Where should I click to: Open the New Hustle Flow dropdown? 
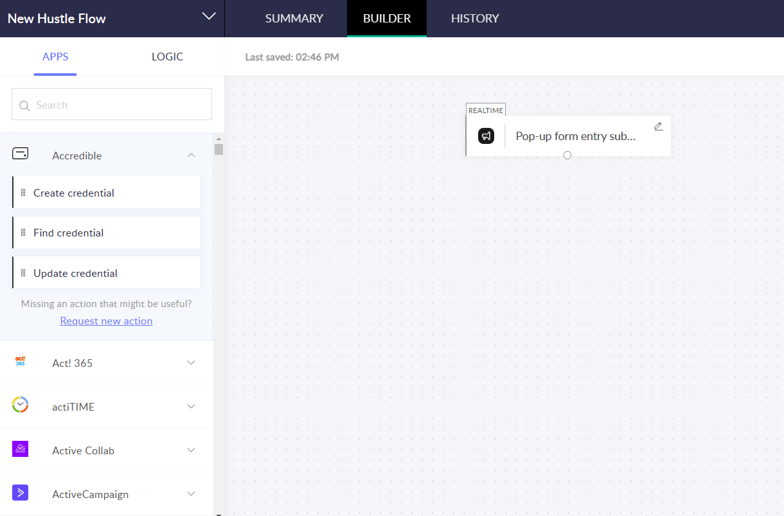point(207,16)
